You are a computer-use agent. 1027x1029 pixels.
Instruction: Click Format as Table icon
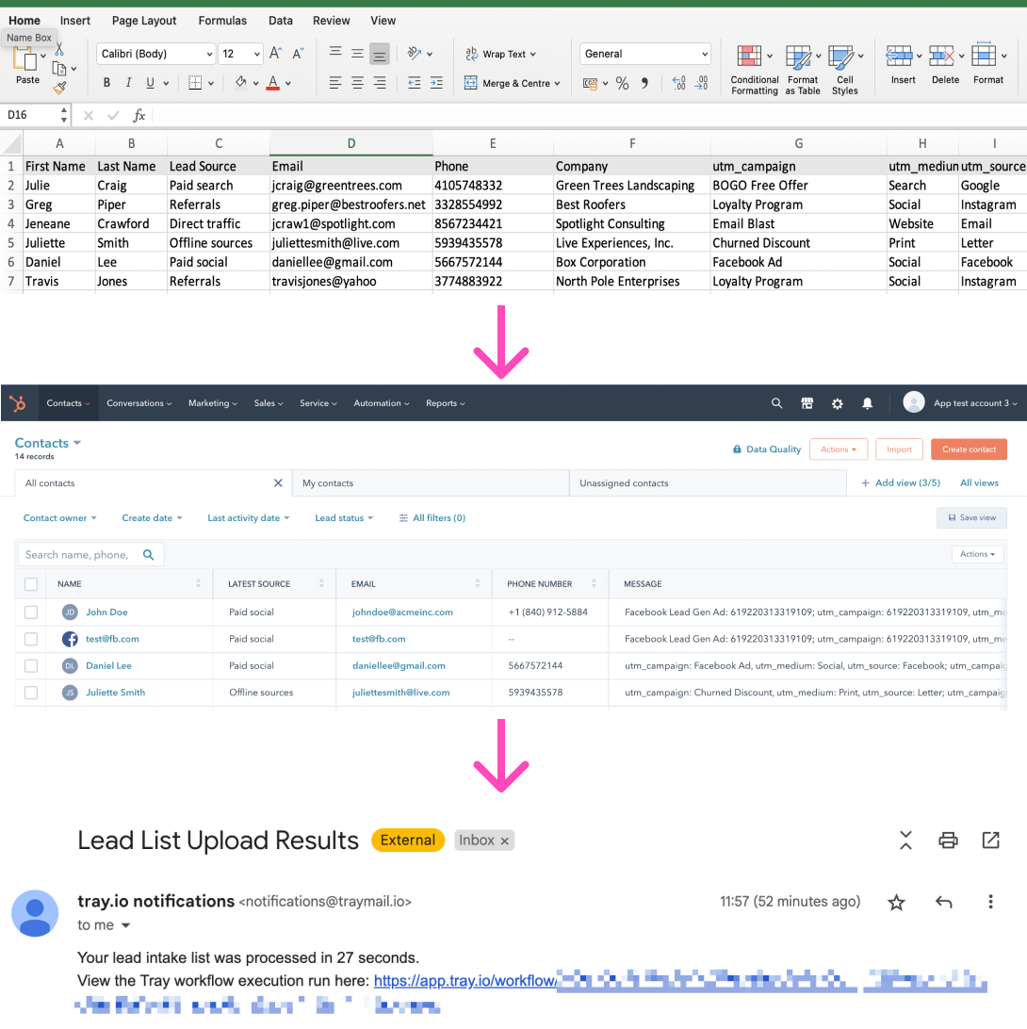[x=798, y=57]
